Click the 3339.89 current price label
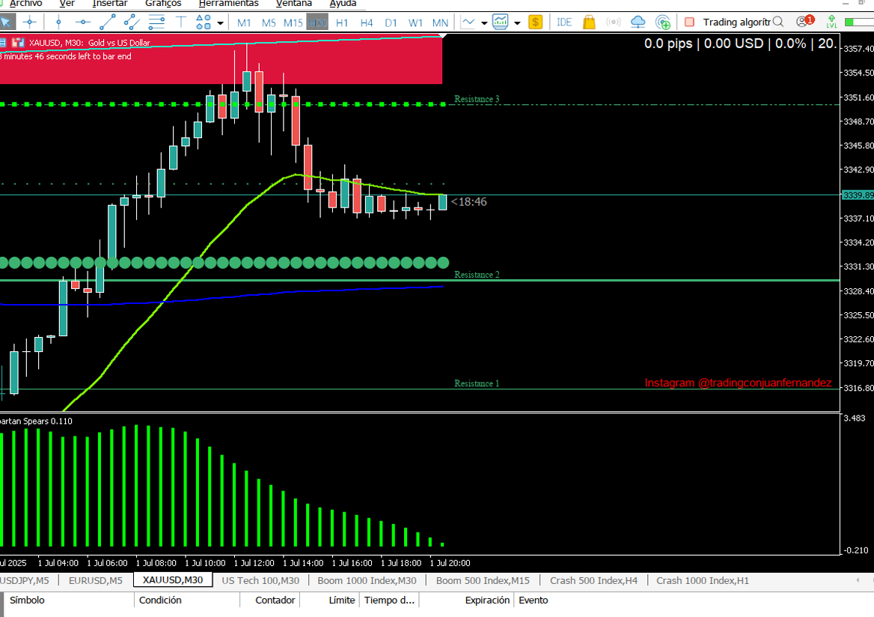 point(857,195)
